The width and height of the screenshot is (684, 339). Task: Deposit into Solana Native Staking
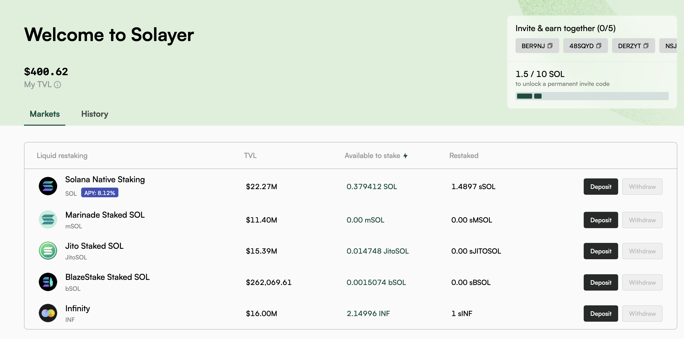[x=600, y=187]
